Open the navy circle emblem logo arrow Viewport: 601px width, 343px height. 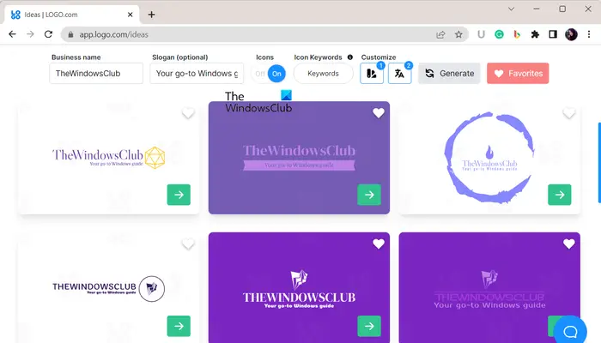[179, 326]
